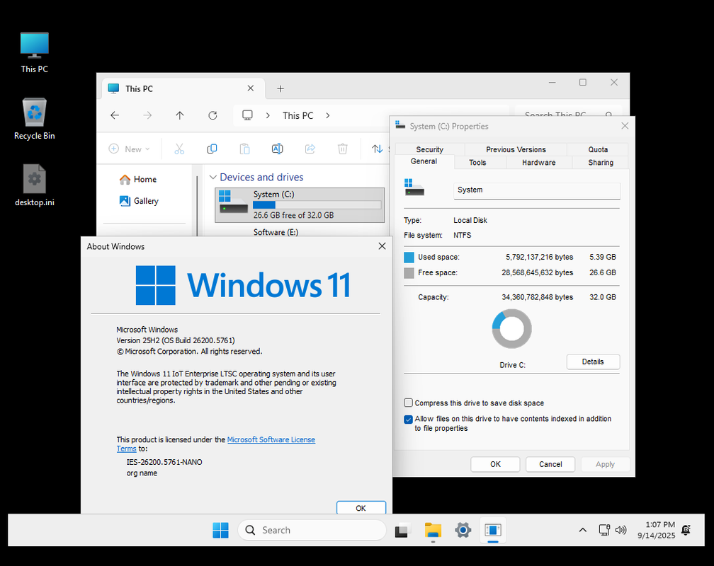This screenshot has width=714, height=566.
Task: Click the taskbar Search box
Action: (x=312, y=530)
